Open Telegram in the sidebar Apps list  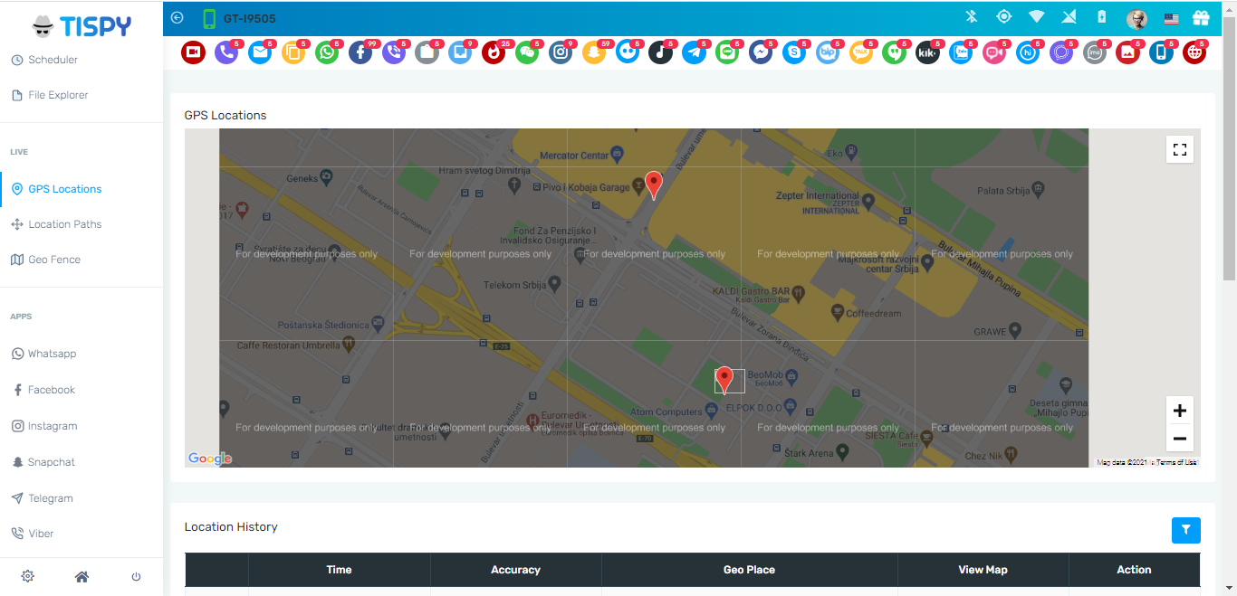(50, 498)
